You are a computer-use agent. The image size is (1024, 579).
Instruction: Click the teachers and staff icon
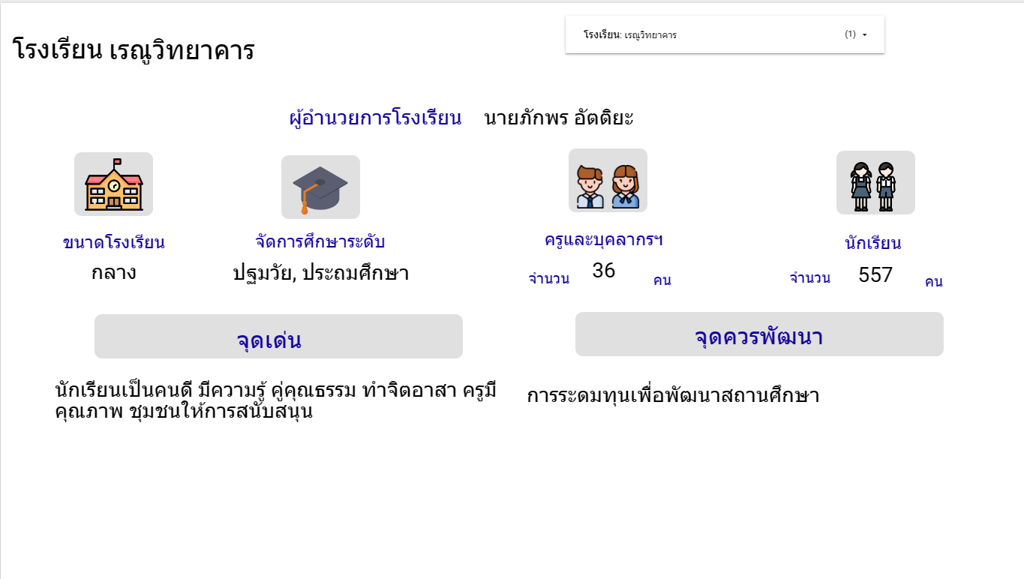pyautogui.click(x=608, y=181)
